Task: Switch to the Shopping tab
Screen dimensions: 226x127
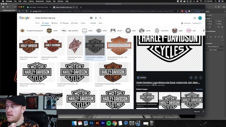Action: coord(64,23)
